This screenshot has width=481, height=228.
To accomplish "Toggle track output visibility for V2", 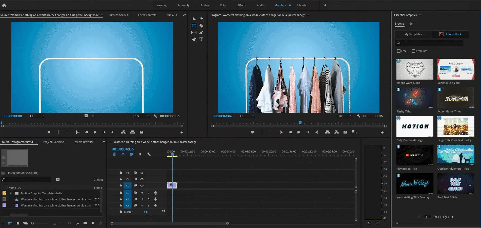I will pyautogui.click(x=142, y=179).
